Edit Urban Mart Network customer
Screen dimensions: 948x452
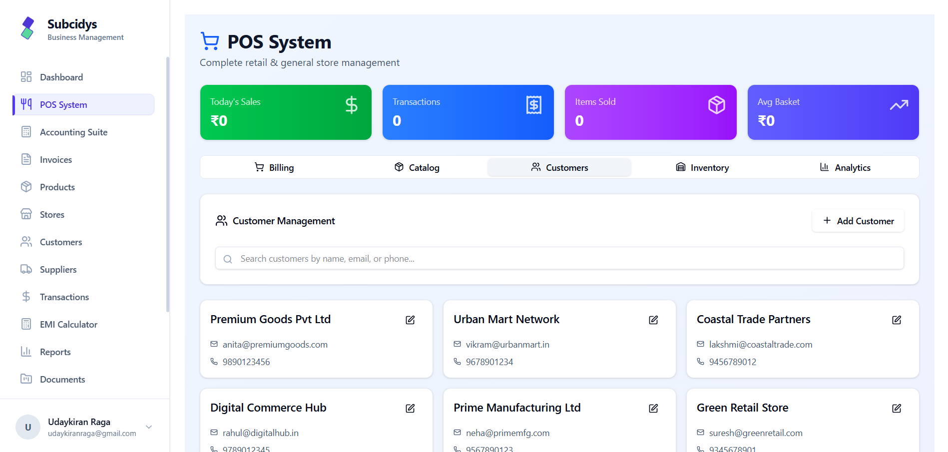coord(653,320)
